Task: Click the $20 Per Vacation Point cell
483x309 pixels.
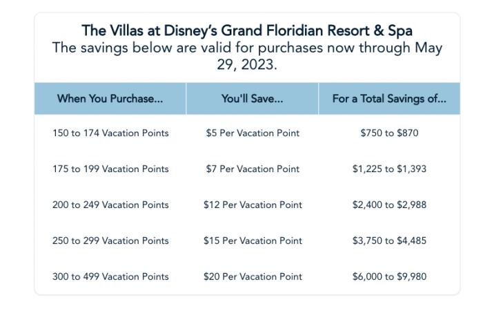Action: click(253, 277)
